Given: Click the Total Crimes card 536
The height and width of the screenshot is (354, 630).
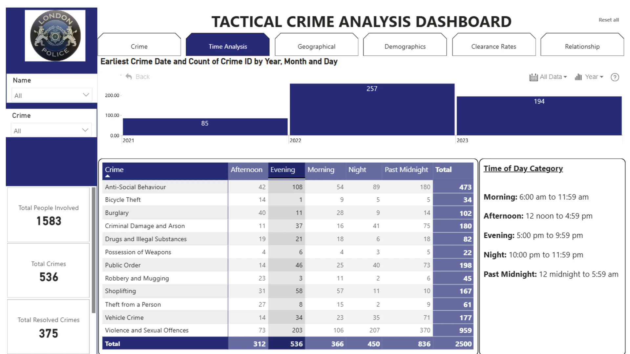Looking at the screenshot, I should coord(49,271).
